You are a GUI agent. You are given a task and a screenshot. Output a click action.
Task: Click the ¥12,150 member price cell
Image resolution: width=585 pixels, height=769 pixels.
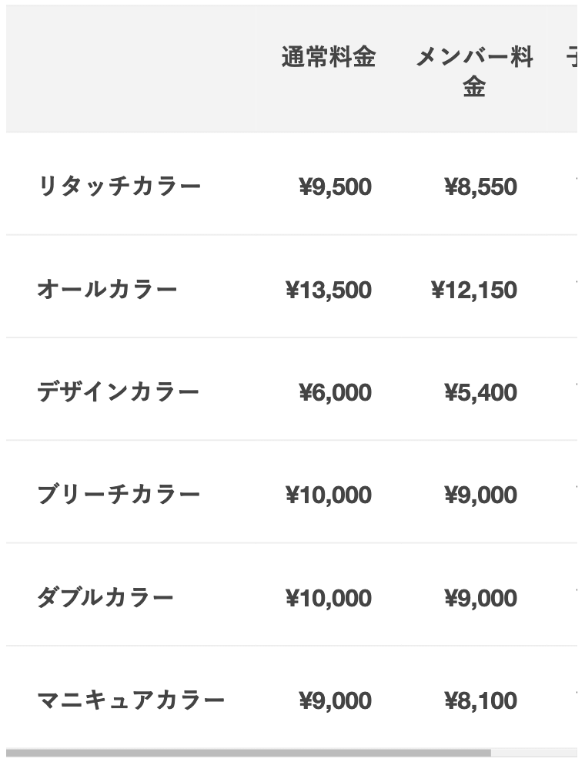(474, 290)
